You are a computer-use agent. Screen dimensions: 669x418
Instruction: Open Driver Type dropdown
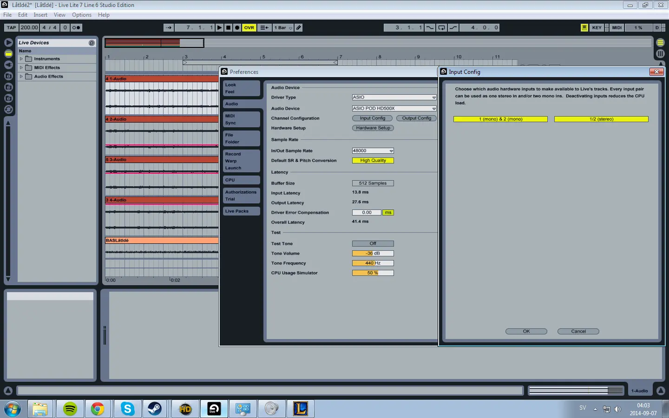[x=394, y=97]
